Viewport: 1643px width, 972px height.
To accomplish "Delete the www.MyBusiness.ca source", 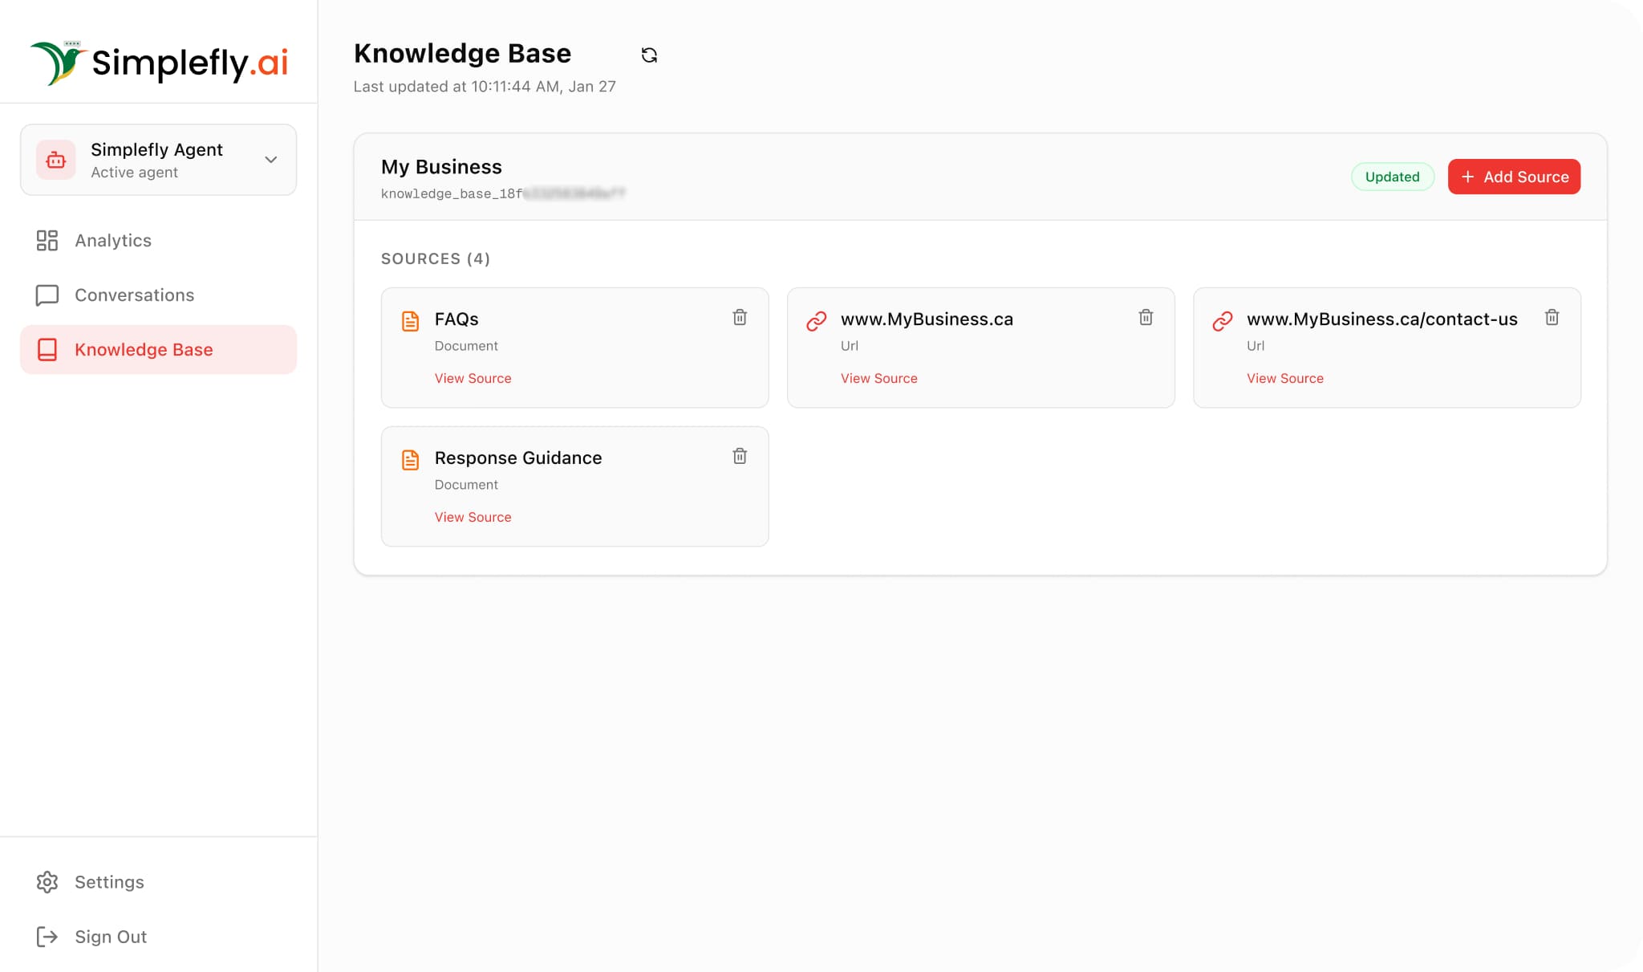I will (1146, 317).
